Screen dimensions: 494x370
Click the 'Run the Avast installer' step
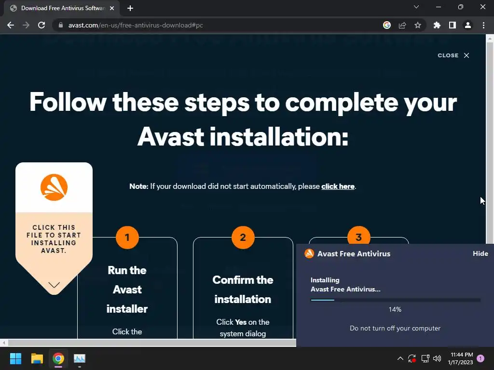pos(127,290)
